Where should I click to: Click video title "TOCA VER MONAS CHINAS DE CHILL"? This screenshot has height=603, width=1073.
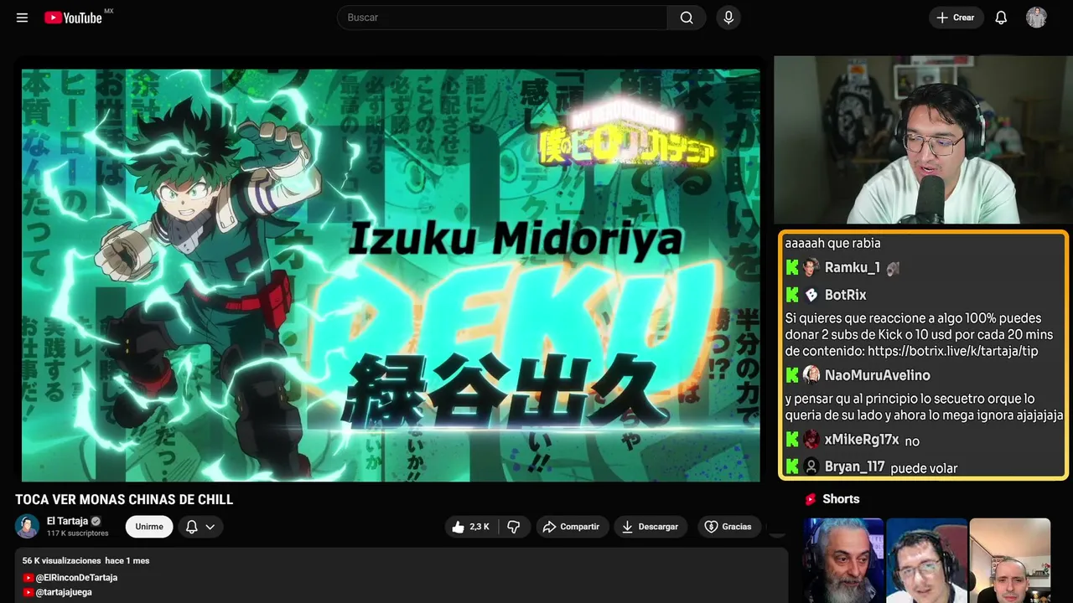pos(124,500)
